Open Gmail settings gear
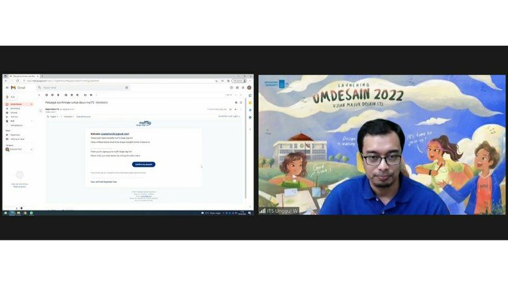The image size is (508, 286). (237, 88)
